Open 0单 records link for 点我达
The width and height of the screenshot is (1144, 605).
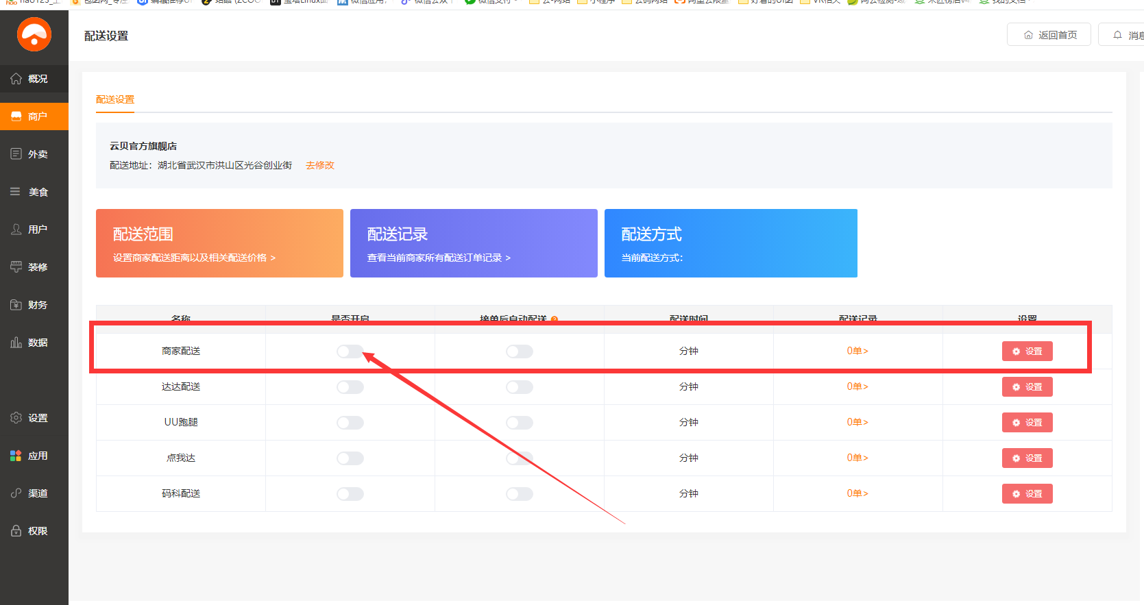tap(857, 458)
